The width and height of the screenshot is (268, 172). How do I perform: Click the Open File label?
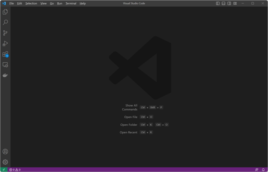coord(131,117)
